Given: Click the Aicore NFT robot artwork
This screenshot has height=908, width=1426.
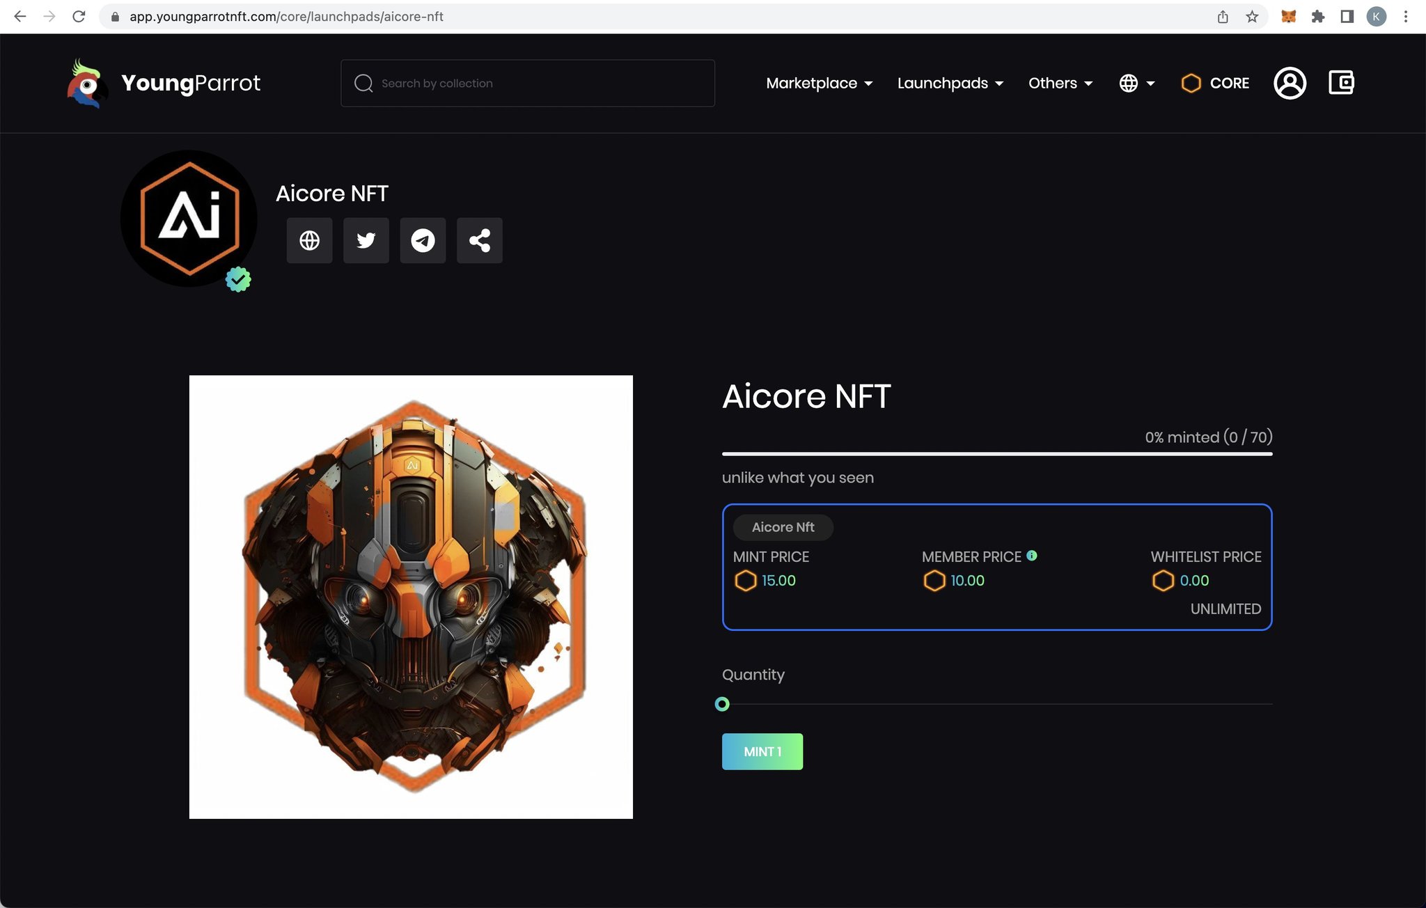Looking at the screenshot, I should coord(411,597).
